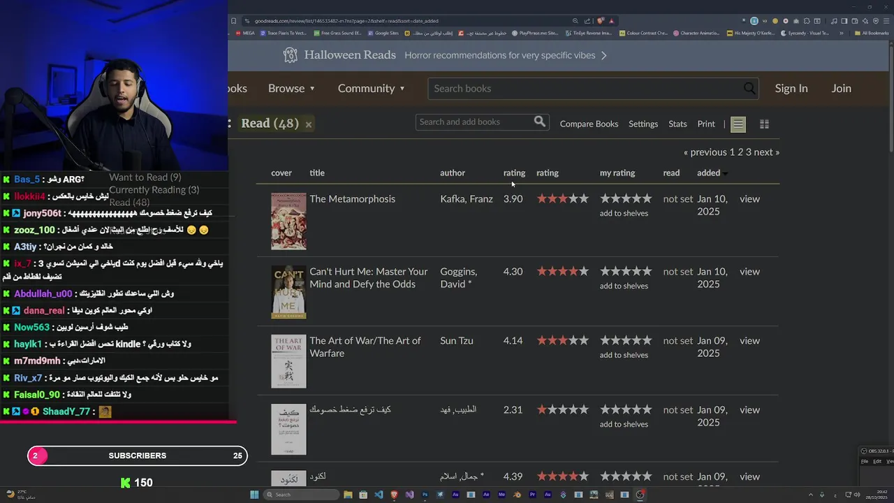Switch to table list view icon
894x503 pixels.
tap(738, 124)
